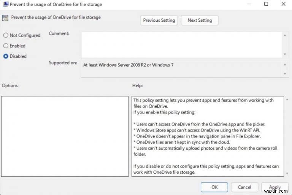Click the Comment box scroll up arrow
The width and height of the screenshot is (292, 195).
285,35
